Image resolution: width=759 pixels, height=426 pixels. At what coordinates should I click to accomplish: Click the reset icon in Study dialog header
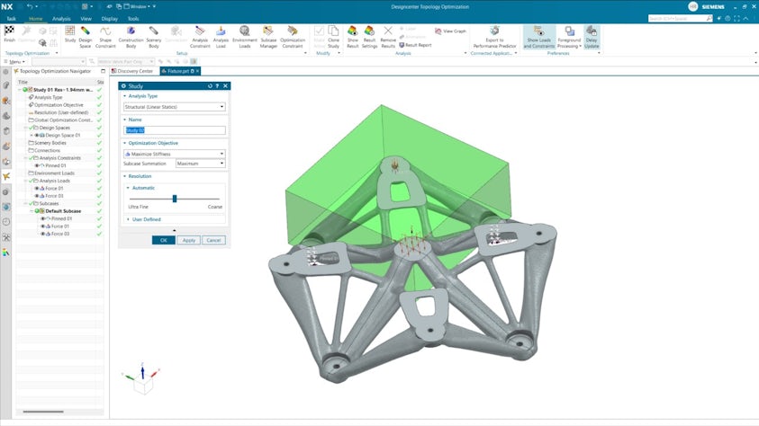click(x=210, y=86)
